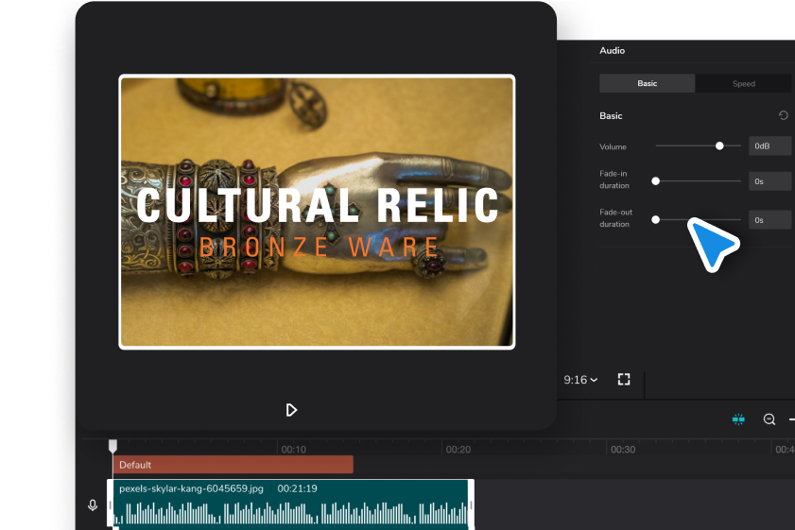
Task: Enter fullscreen preview mode
Action: coord(624,379)
